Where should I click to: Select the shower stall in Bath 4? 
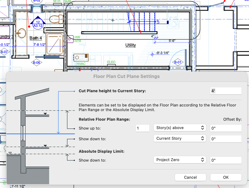click(55, 44)
